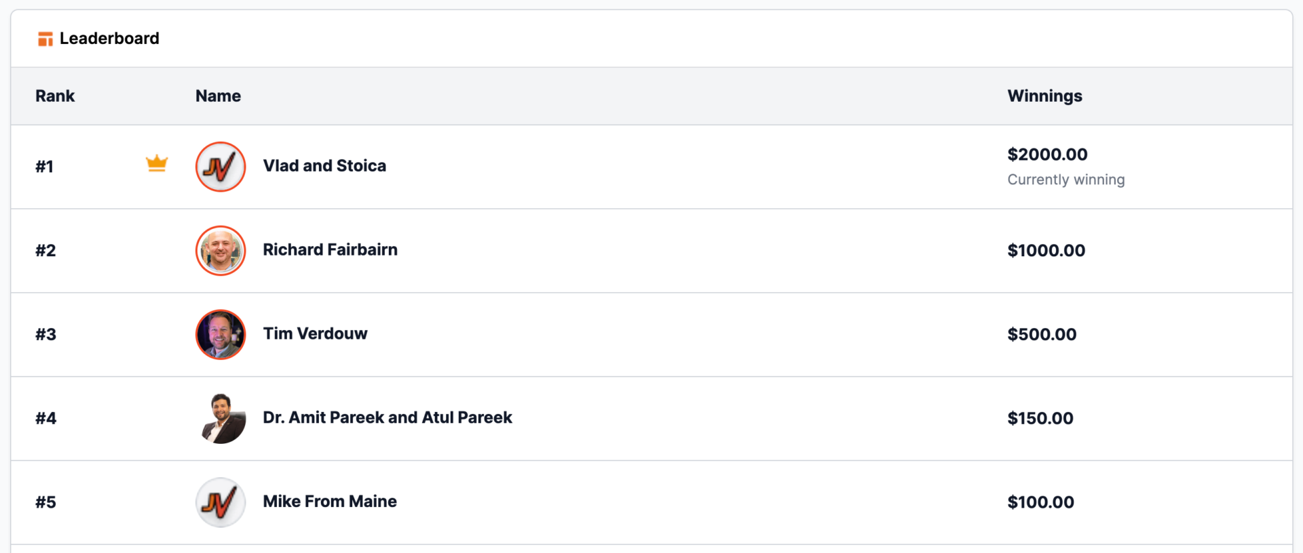Click Richard Fairbairn's profile photo

[221, 251]
